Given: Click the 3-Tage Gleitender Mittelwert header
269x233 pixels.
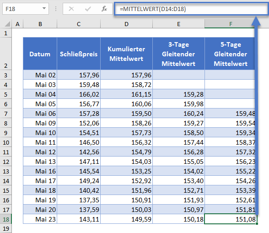Looking at the screenshot, I should [178, 54].
